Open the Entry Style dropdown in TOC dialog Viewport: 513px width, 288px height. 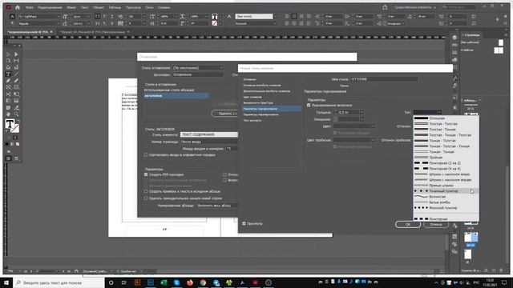pos(209,134)
